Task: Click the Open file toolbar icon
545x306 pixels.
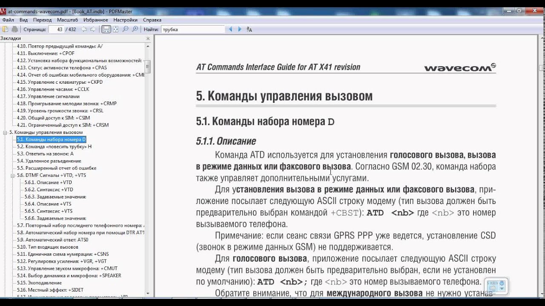Action: 5,29
